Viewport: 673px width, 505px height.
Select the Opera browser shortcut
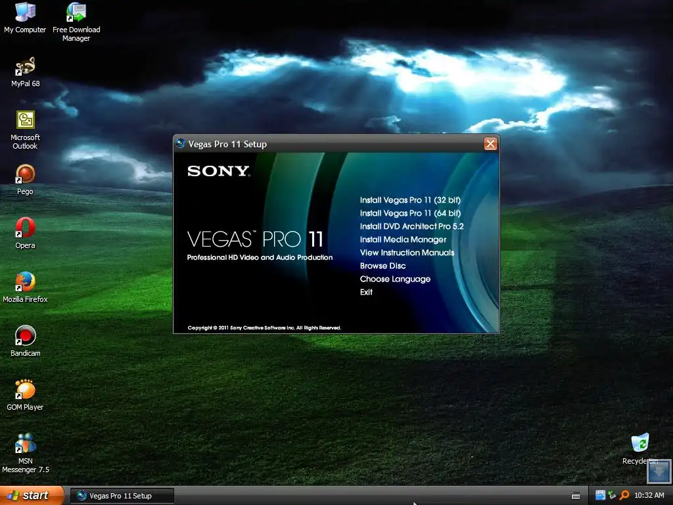pyautogui.click(x=26, y=234)
